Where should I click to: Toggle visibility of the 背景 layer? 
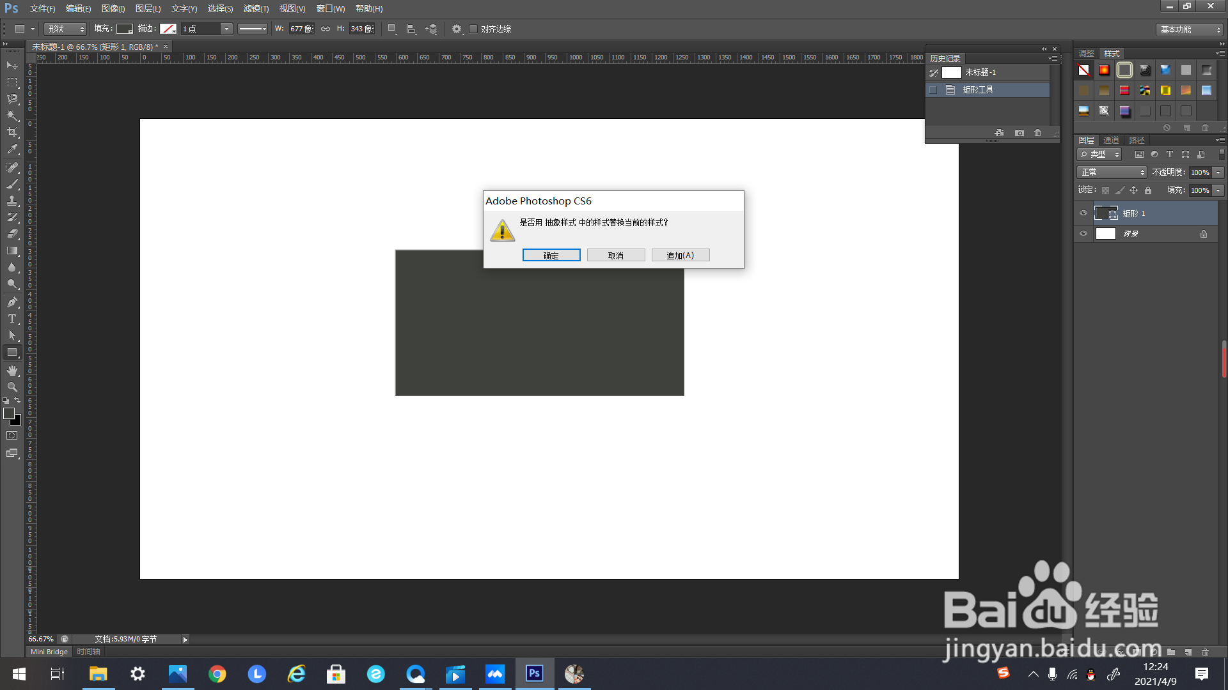1083,234
